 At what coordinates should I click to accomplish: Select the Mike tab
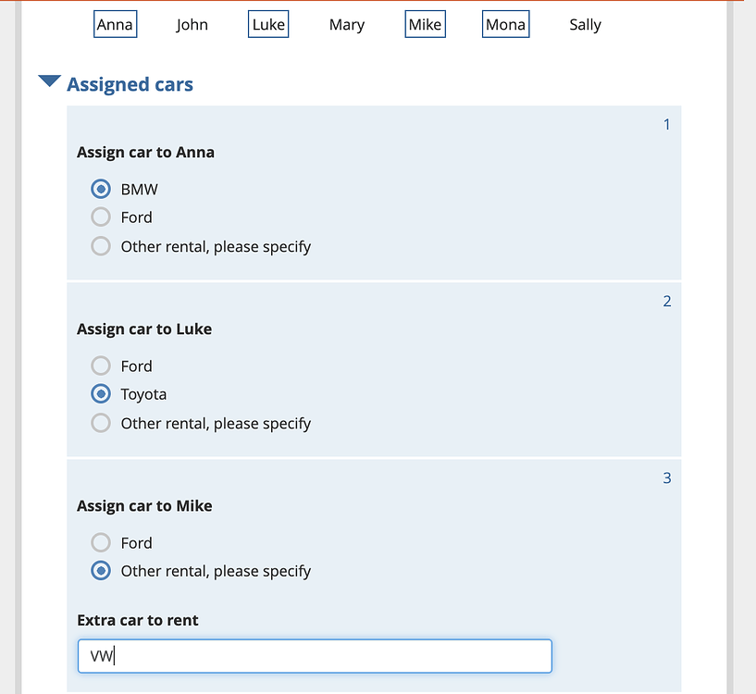[x=424, y=24]
